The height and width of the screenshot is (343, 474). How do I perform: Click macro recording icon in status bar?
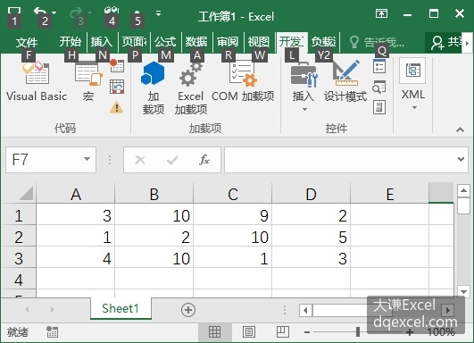(53, 331)
